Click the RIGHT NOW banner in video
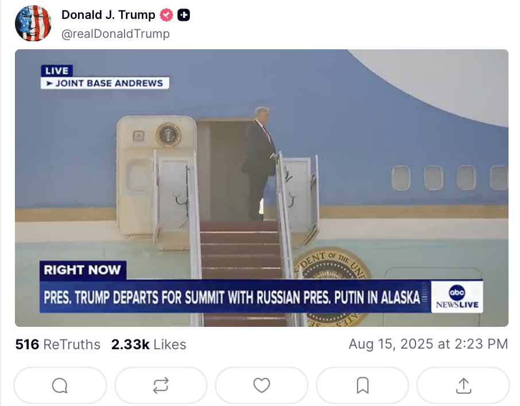Image resolution: width=520 pixels, height=406 pixels. (x=83, y=270)
